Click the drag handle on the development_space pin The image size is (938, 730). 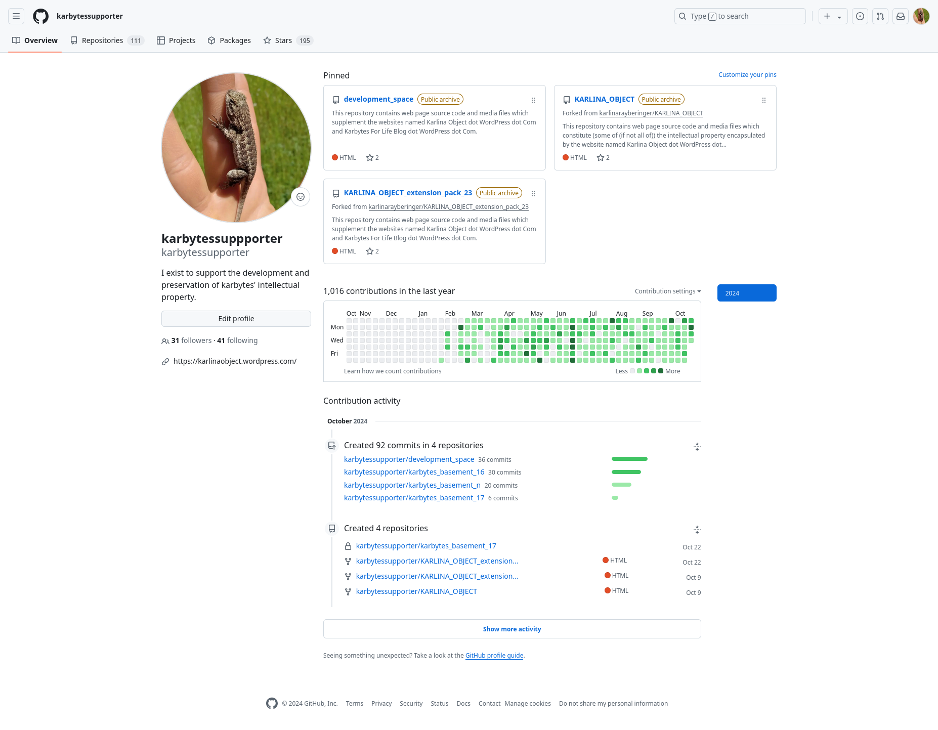coord(533,100)
